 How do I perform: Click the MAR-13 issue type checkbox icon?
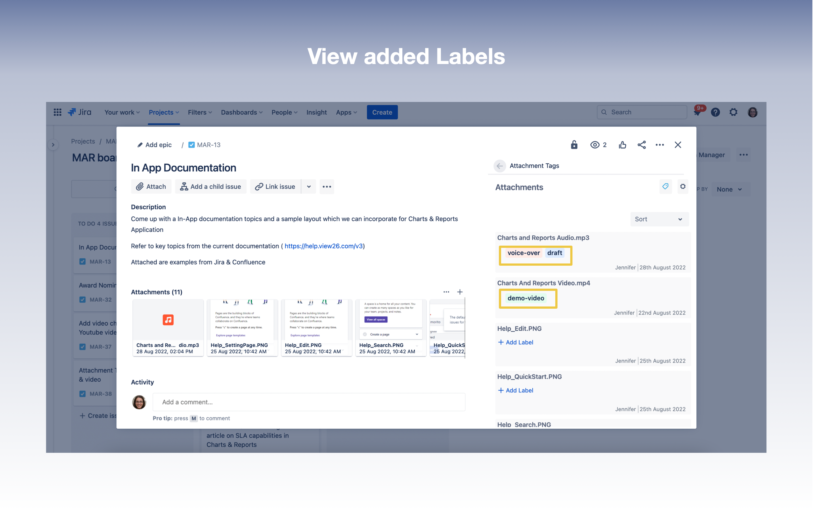click(x=191, y=145)
